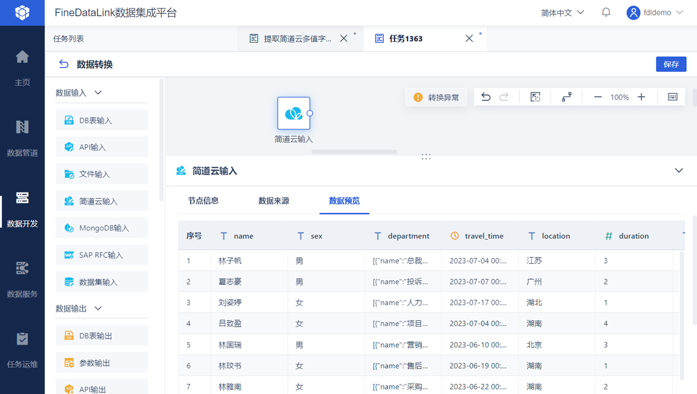Add a SAP RFC输入 operator

102,255
